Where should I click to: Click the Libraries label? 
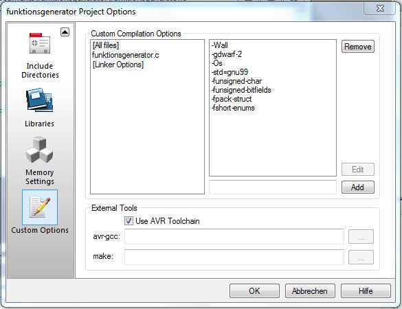pyautogui.click(x=39, y=124)
